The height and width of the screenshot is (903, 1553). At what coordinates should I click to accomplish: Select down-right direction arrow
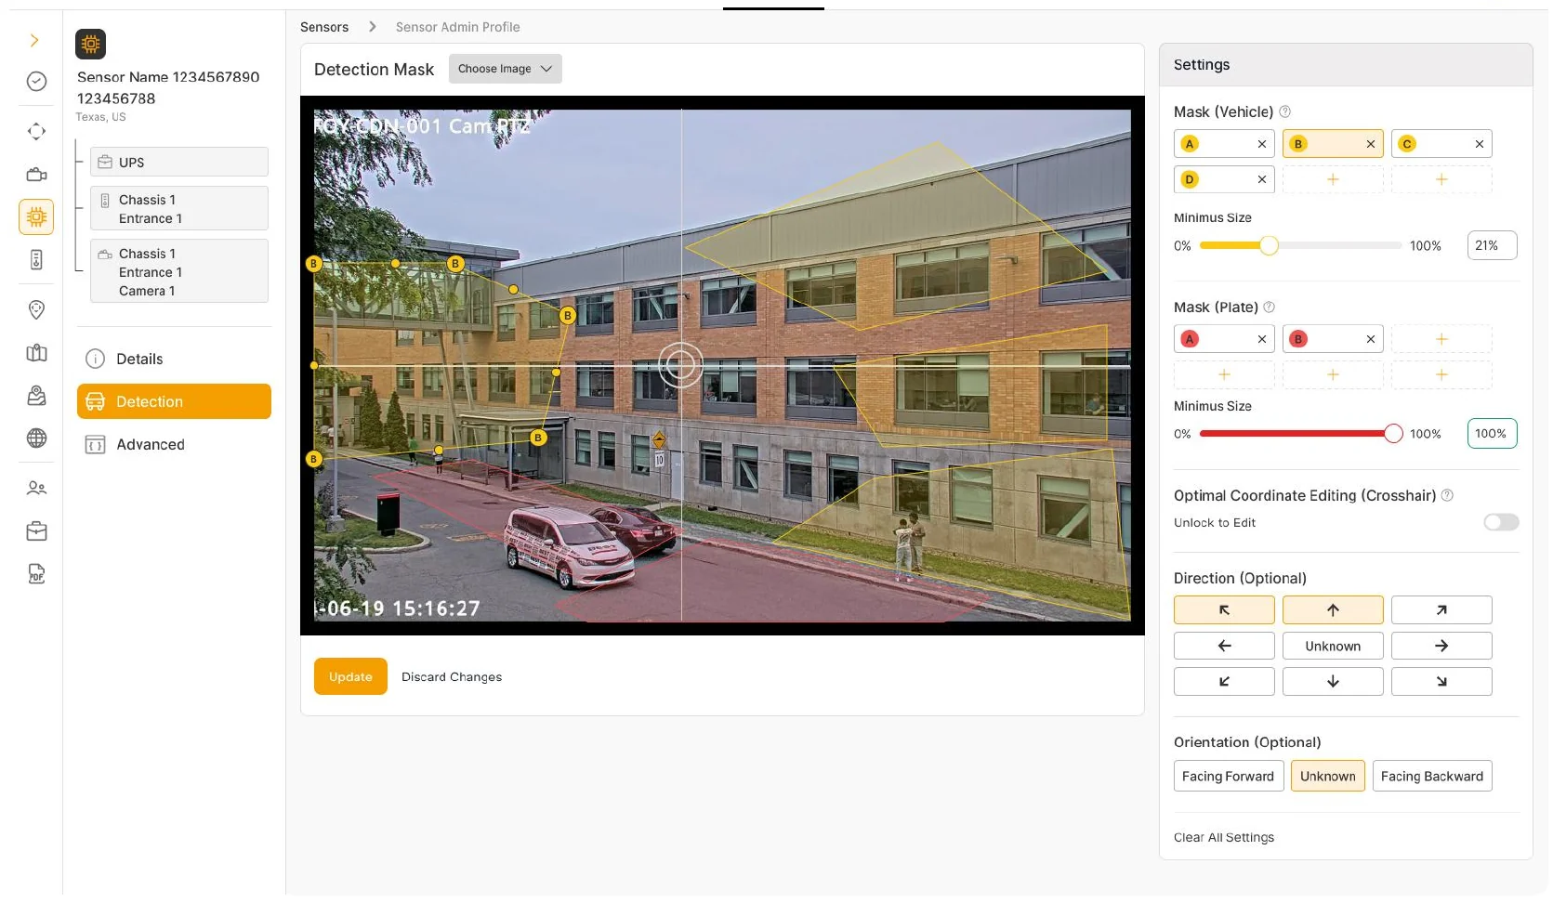1441,681
